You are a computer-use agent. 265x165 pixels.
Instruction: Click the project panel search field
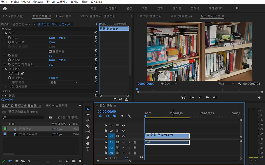(24, 117)
